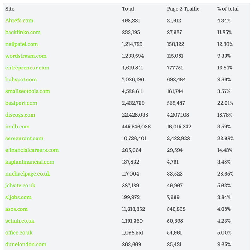The image size is (252, 250).
Task: Click the backlinko.com site link
Action: tap(23, 32)
